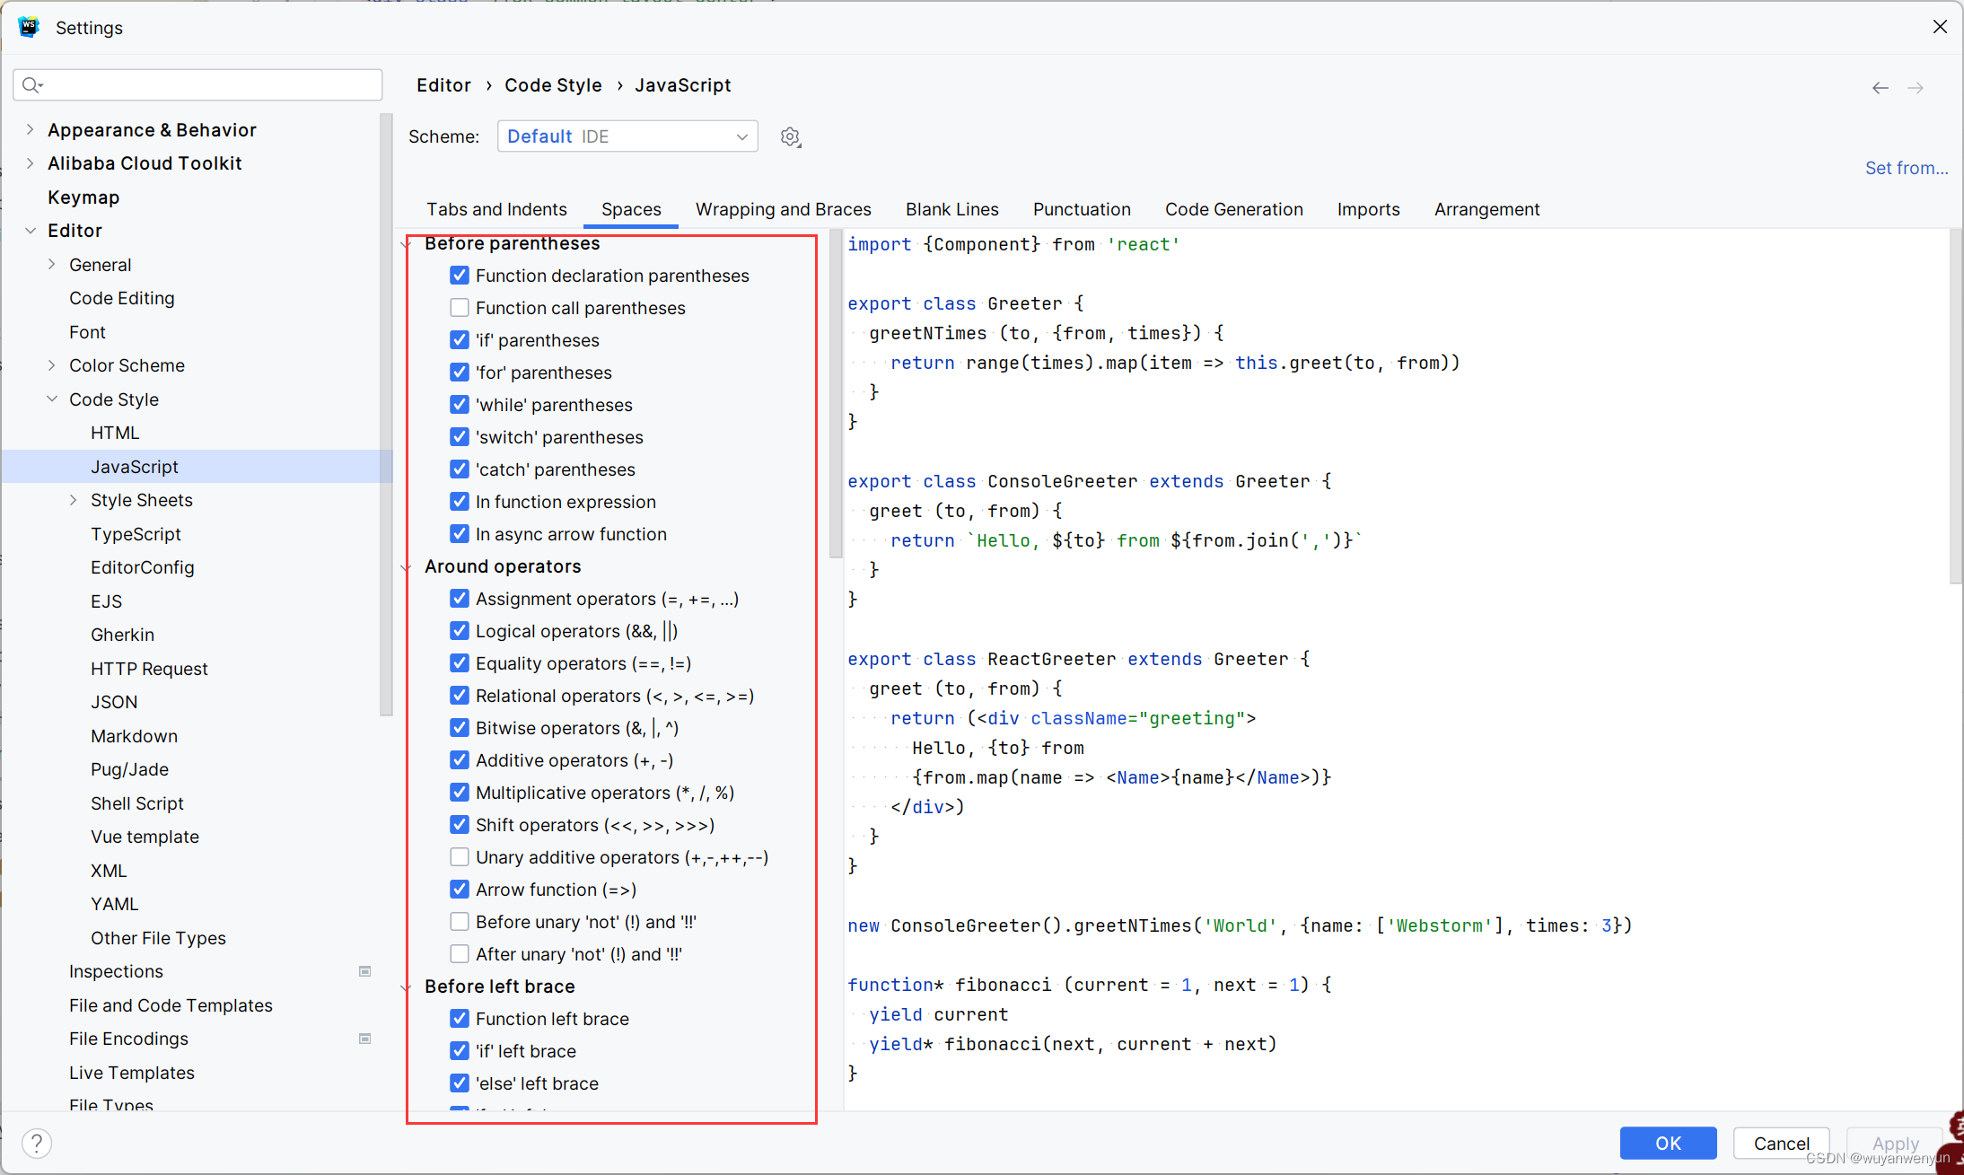The image size is (1964, 1175).
Task: Enable After unary 'not' checkbox
Action: coord(460,954)
